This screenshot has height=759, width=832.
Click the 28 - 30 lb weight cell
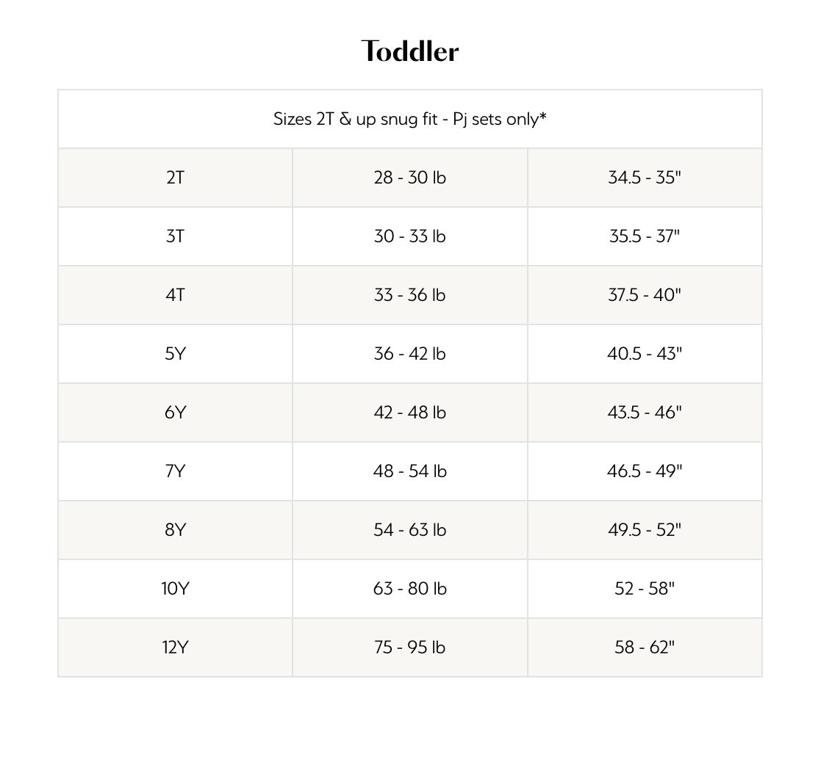coord(409,178)
